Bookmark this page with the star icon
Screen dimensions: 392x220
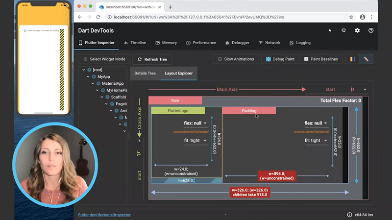(x=351, y=17)
